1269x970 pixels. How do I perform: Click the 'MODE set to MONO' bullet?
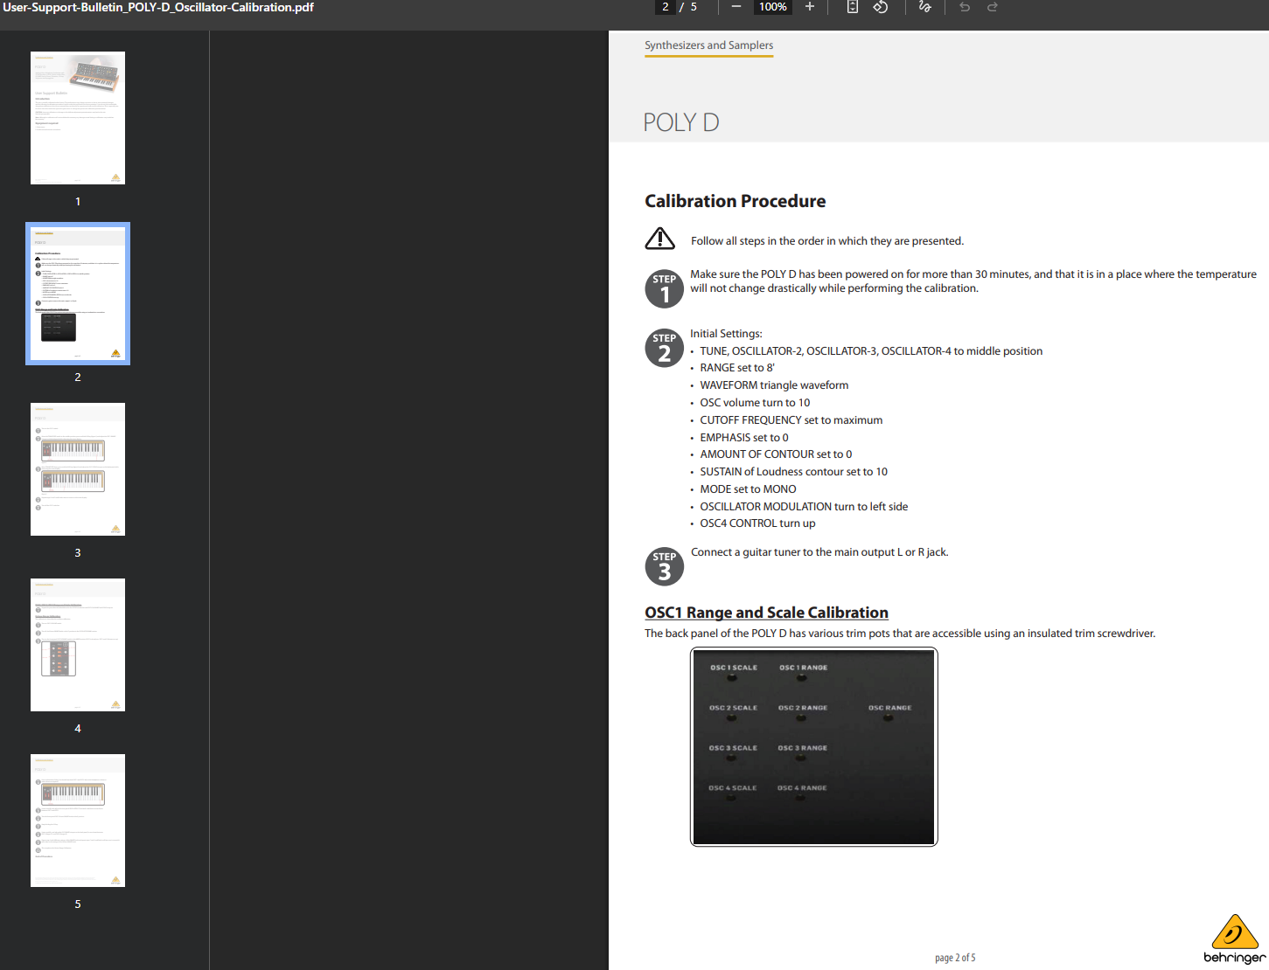point(748,489)
